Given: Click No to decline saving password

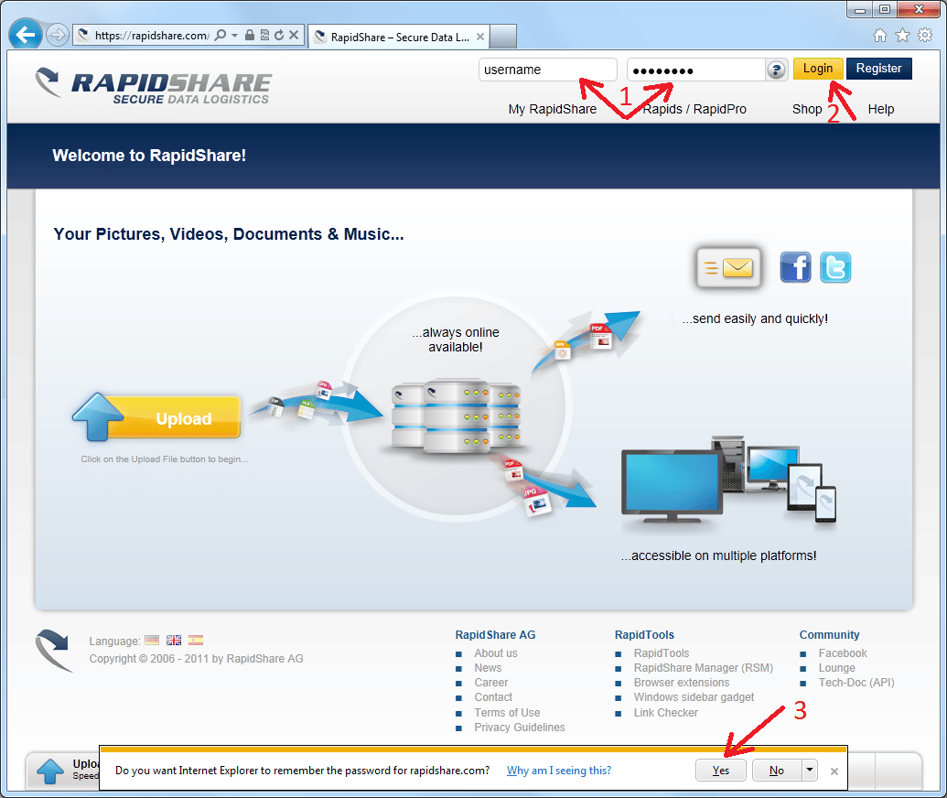Looking at the screenshot, I should (777, 771).
